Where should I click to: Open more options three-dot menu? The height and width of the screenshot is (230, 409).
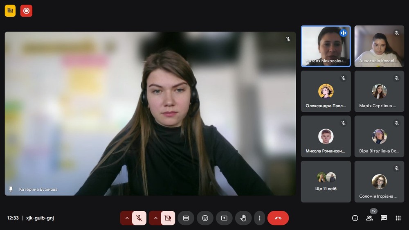coord(259,218)
